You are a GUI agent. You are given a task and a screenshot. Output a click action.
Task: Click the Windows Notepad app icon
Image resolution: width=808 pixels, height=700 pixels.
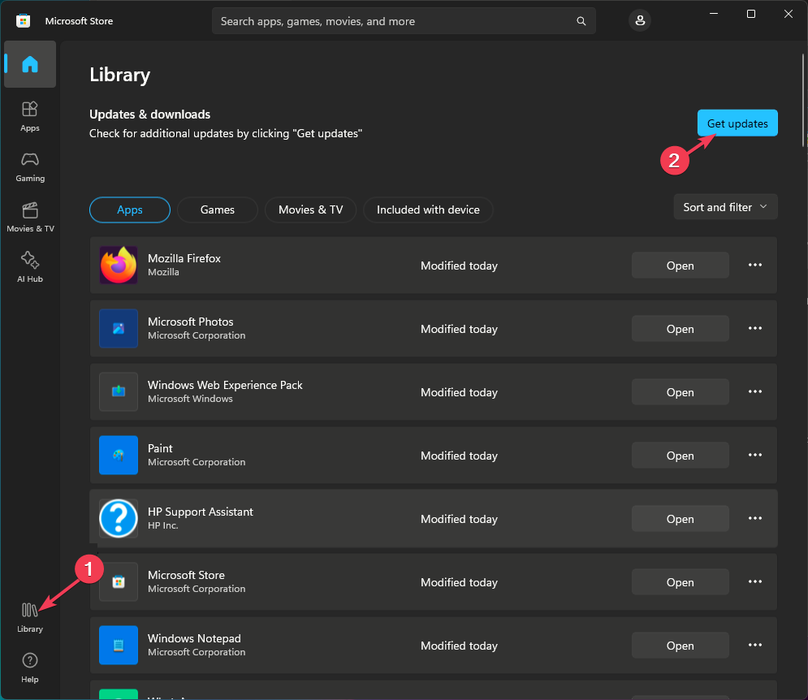[x=119, y=646]
